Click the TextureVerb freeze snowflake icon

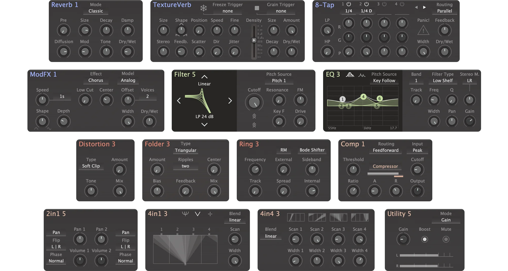(x=203, y=8)
